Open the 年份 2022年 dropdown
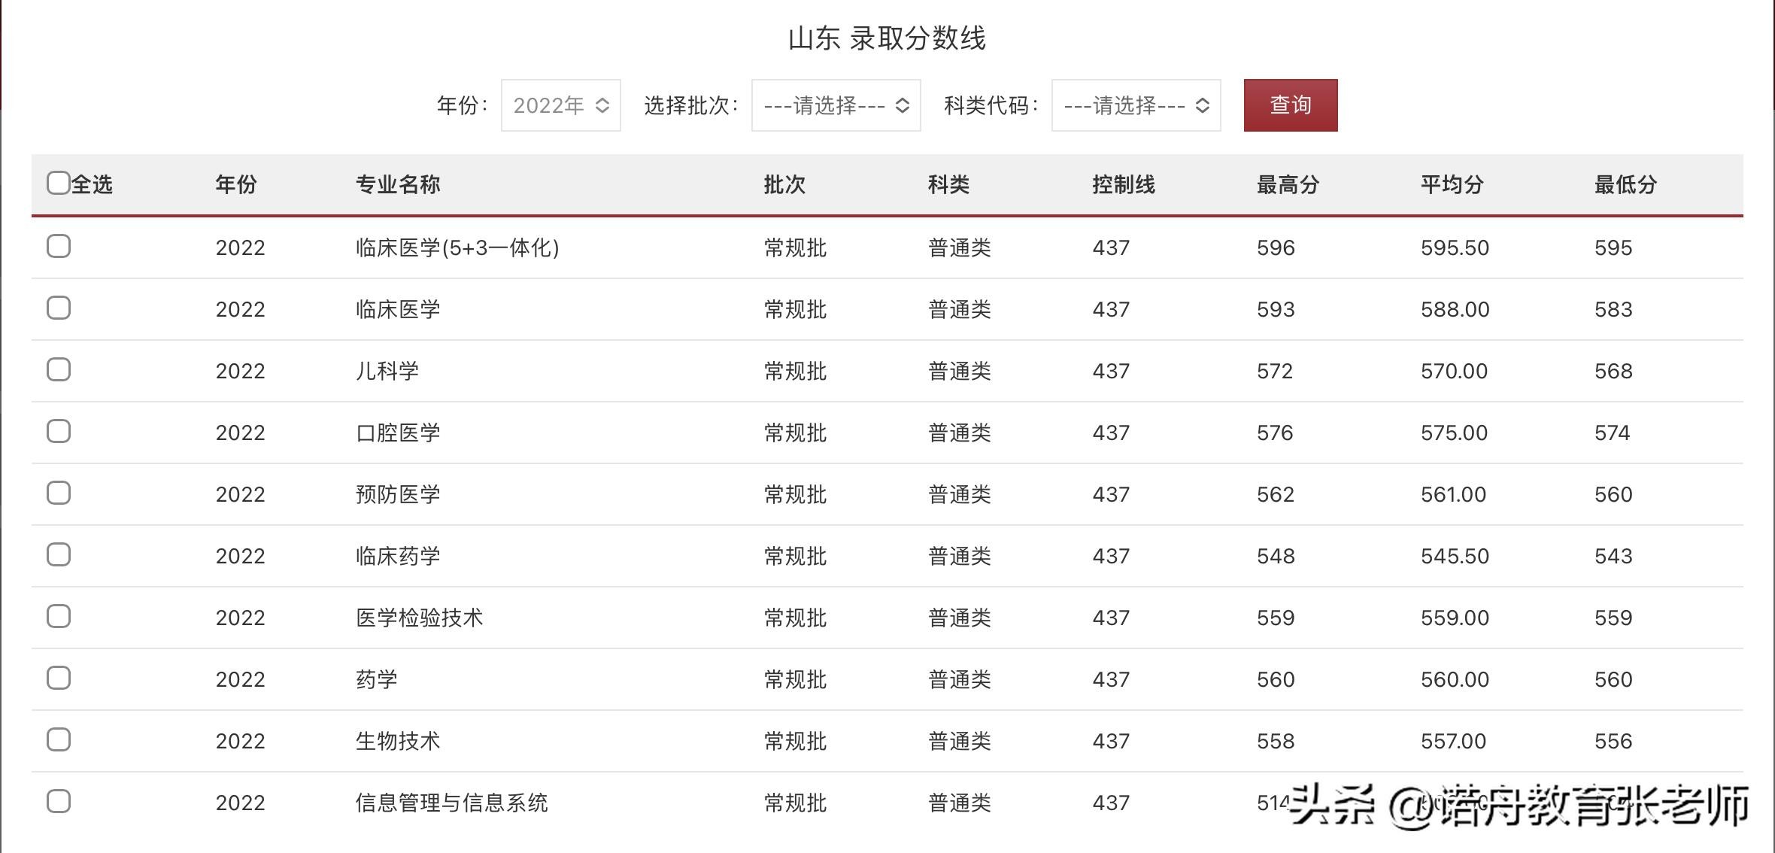This screenshot has height=853, width=1775. pyautogui.click(x=560, y=105)
